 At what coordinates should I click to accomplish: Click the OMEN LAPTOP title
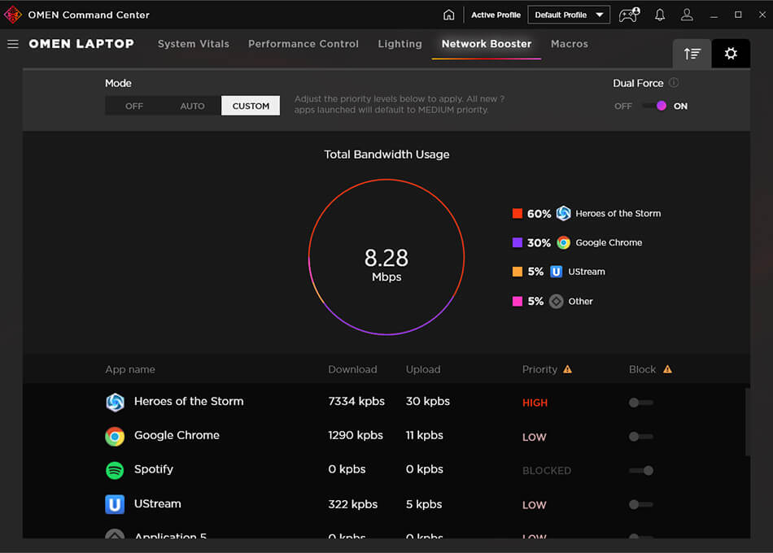[x=81, y=44]
